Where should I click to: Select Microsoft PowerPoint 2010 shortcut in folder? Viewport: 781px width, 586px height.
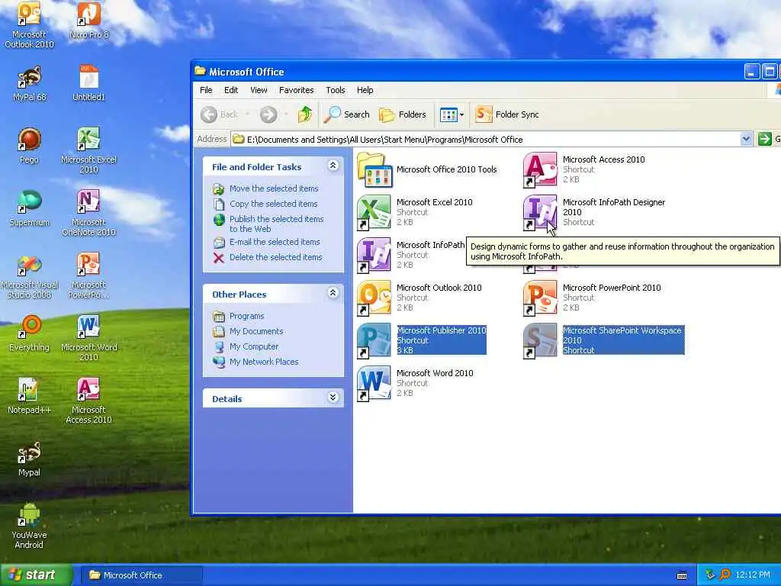coord(592,298)
